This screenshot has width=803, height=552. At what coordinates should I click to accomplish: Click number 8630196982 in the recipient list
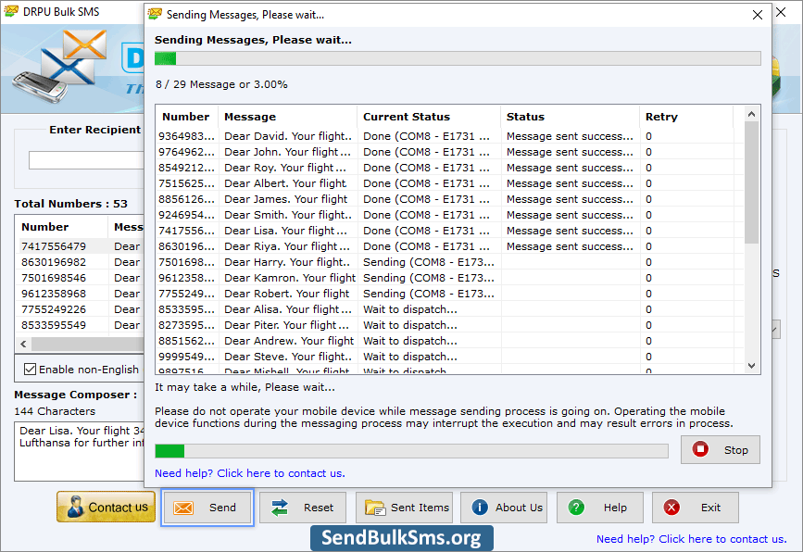click(54, 262)
